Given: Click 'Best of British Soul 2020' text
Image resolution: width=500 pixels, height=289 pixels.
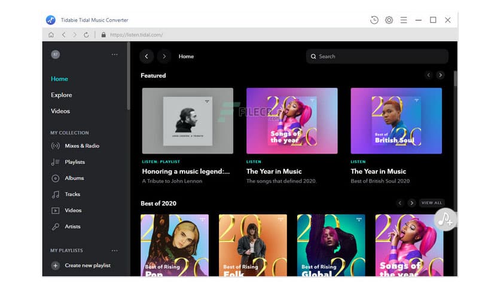Looking at the screenshot, I should tap(380, 181).
